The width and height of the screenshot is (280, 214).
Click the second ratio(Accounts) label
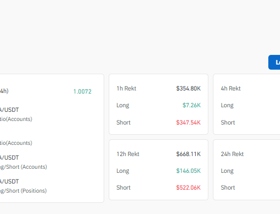pos(16,143)
